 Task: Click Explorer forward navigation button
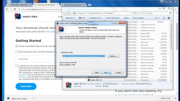click(69, 13)
